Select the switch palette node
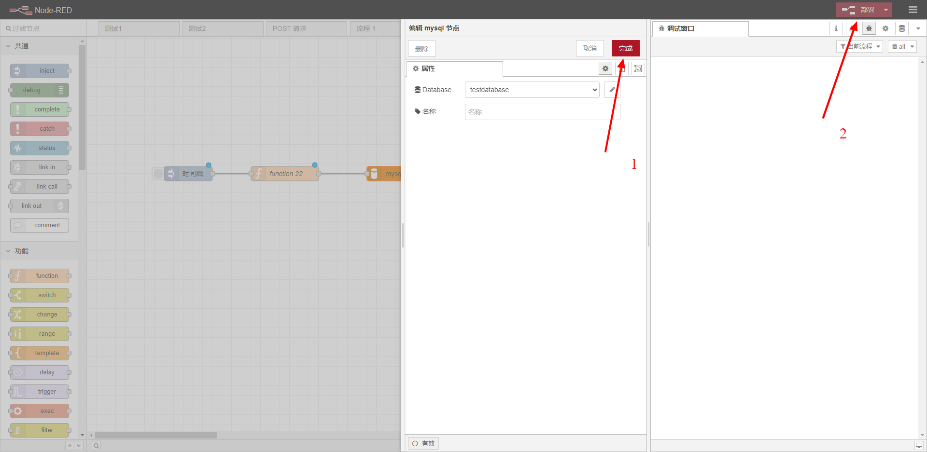This screenshot has height=452, width=927. 40,295
